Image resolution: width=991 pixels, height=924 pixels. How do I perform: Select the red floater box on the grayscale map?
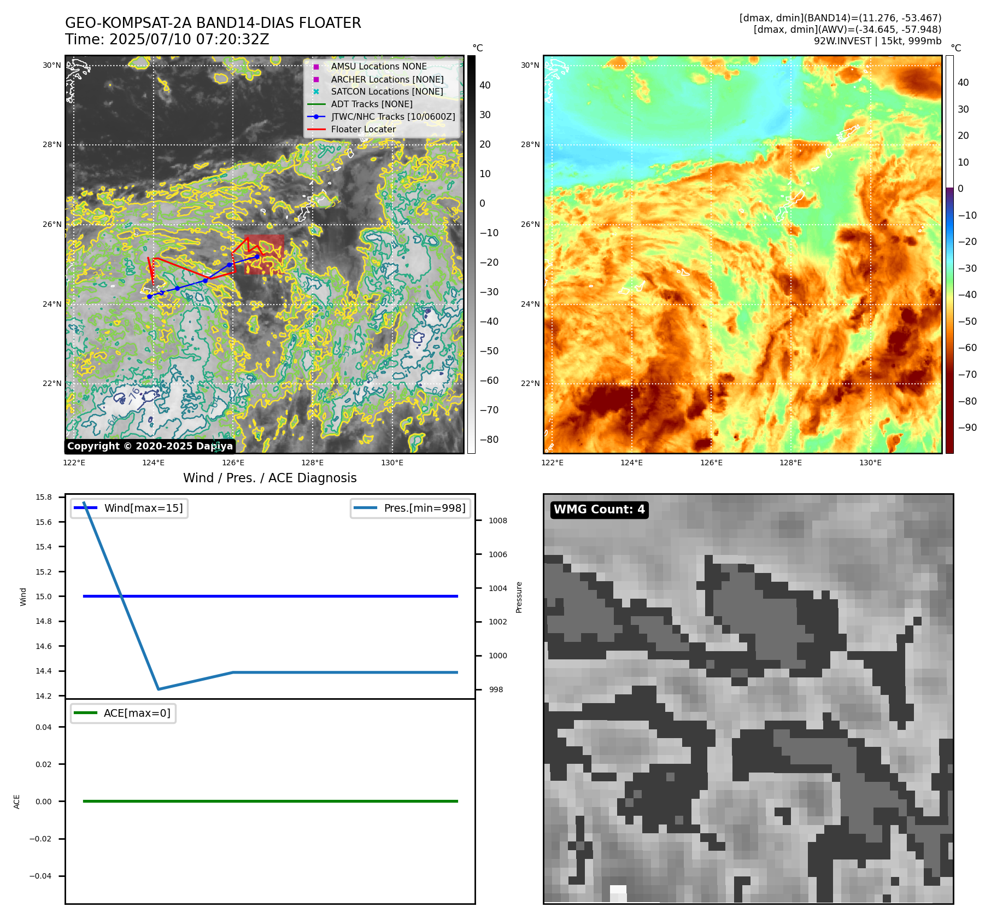(265, 254)
